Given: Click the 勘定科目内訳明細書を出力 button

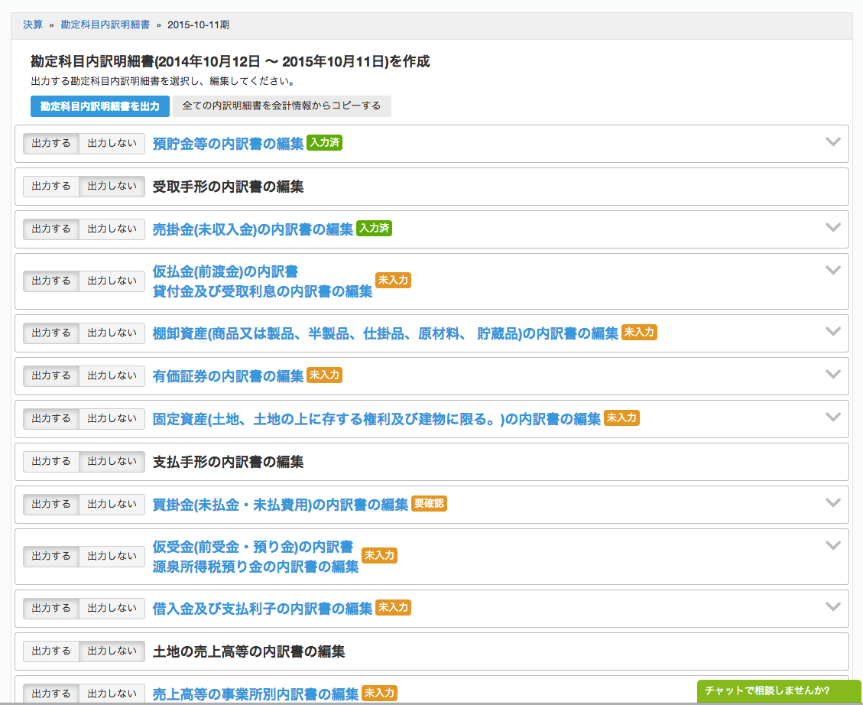Looking at the screenshot, I should tap(100, 106).
